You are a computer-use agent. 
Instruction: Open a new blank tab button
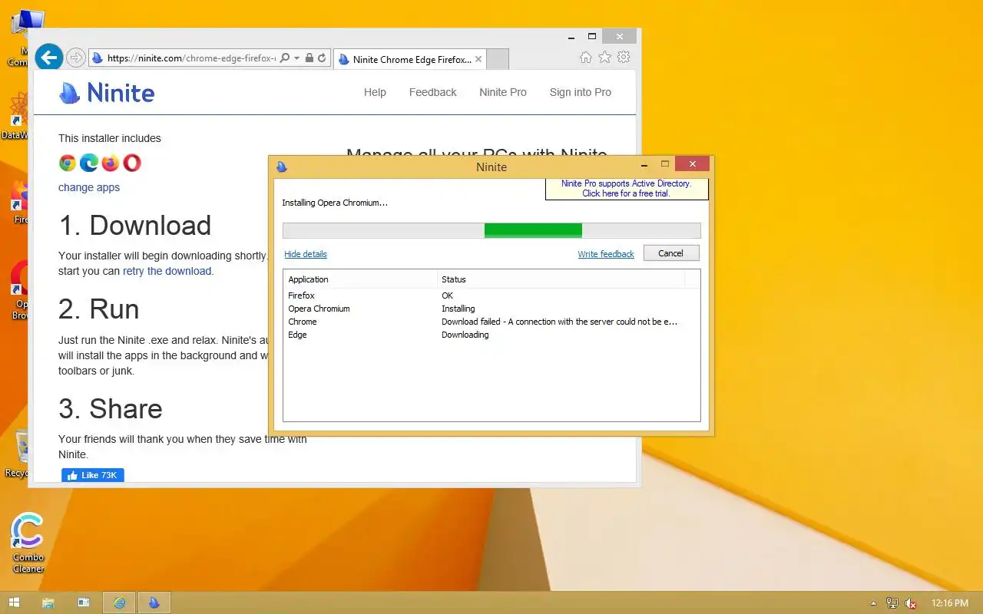pyautogui.click(x=498, y=59)
